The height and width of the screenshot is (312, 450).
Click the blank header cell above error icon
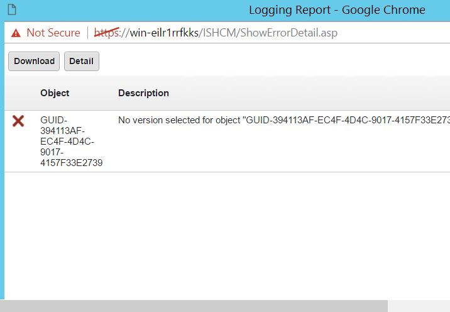coord(18,93)
